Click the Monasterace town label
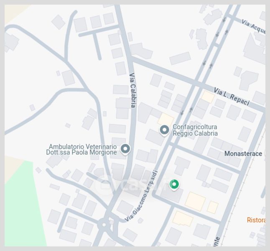 (243, 154)
